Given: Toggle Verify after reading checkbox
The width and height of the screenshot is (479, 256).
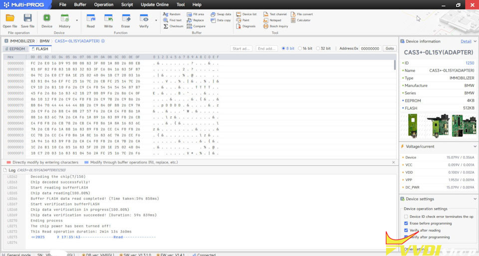Looking at the screenshot, I should click(x=406, y=231).
